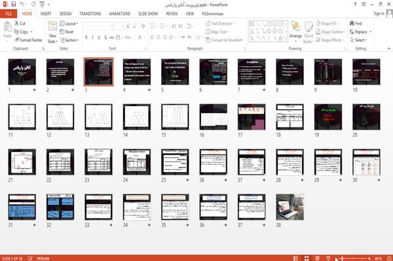
Task: Switch to the ANIMATIONS tab
Action: pos(120,14)
